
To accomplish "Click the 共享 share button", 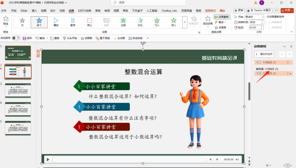I will point(287,10).
